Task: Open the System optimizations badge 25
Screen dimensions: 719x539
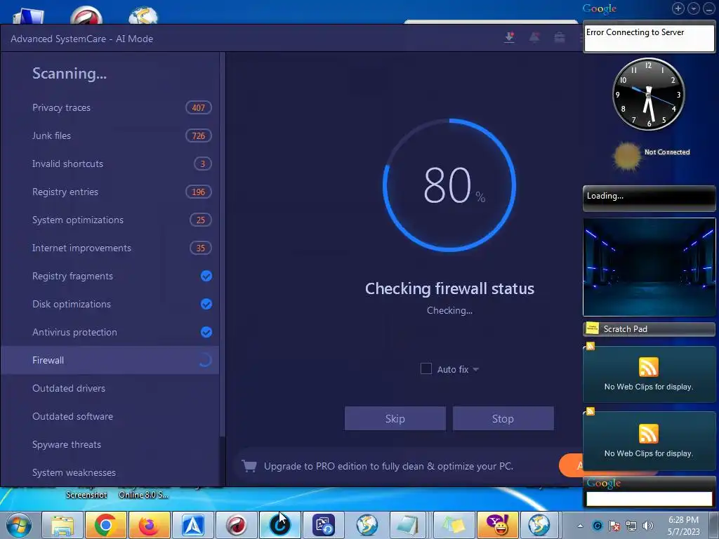Action: tap(201, 220)
